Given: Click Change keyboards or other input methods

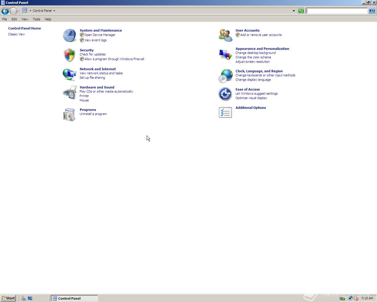Looking at the screenshot, I should [265, 75].
